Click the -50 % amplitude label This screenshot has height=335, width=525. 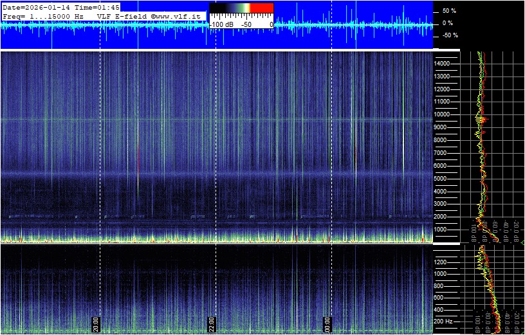449,35
